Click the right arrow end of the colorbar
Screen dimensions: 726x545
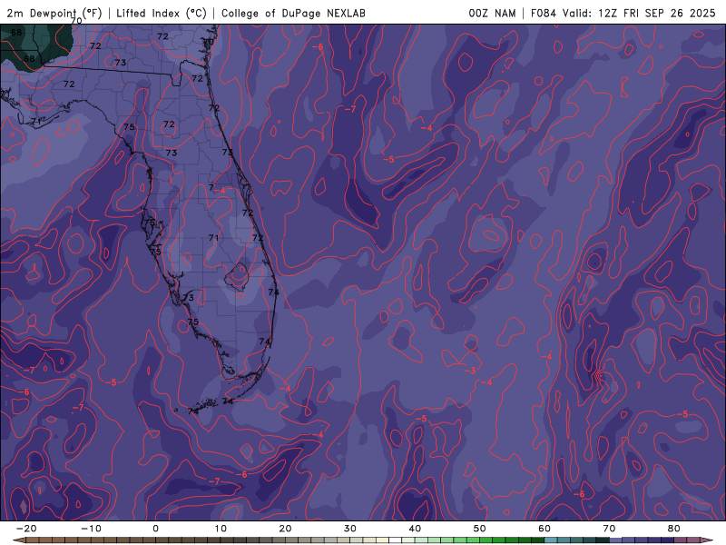click(707, 540)
